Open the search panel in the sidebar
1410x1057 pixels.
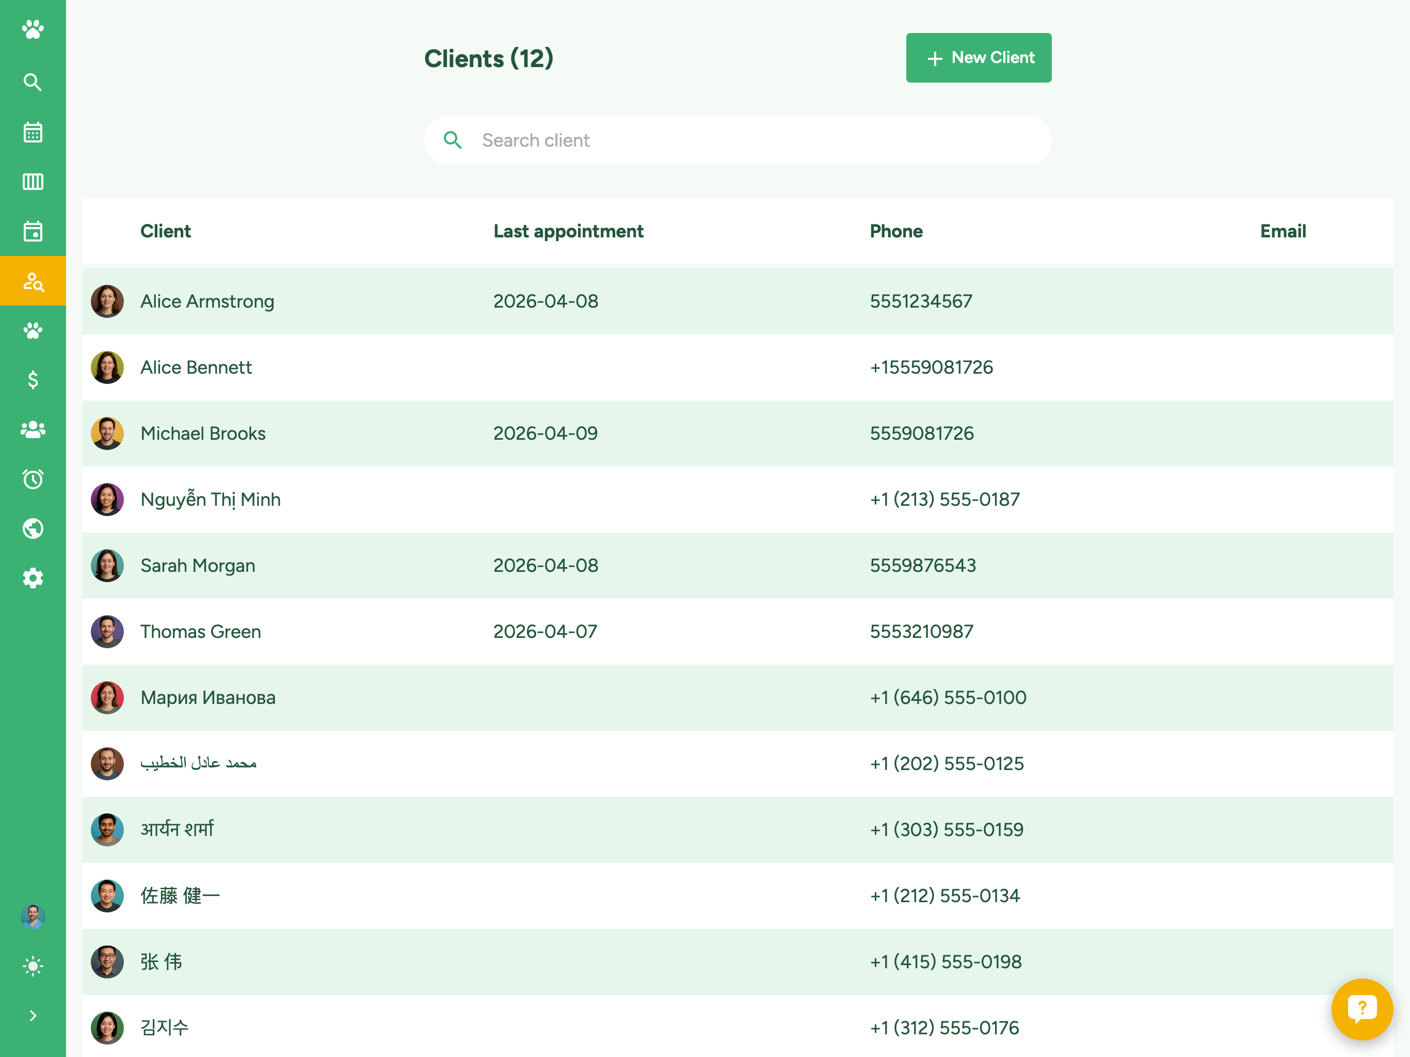coord(33,82)
